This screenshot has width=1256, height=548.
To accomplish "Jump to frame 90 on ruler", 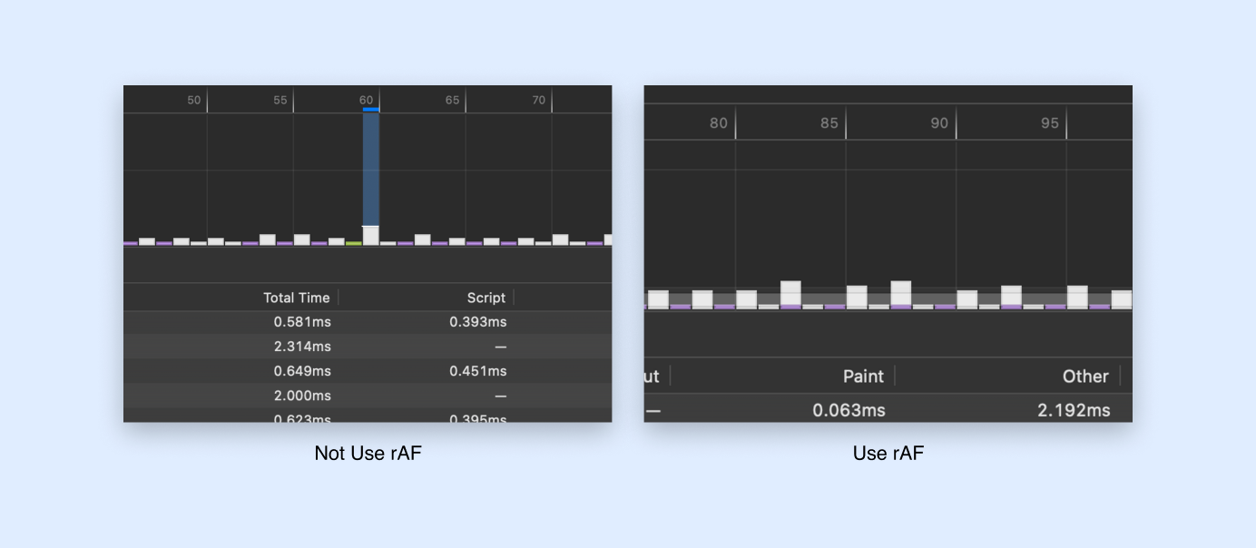I will [939, 123].
